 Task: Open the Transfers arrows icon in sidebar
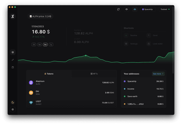(13, 60)
